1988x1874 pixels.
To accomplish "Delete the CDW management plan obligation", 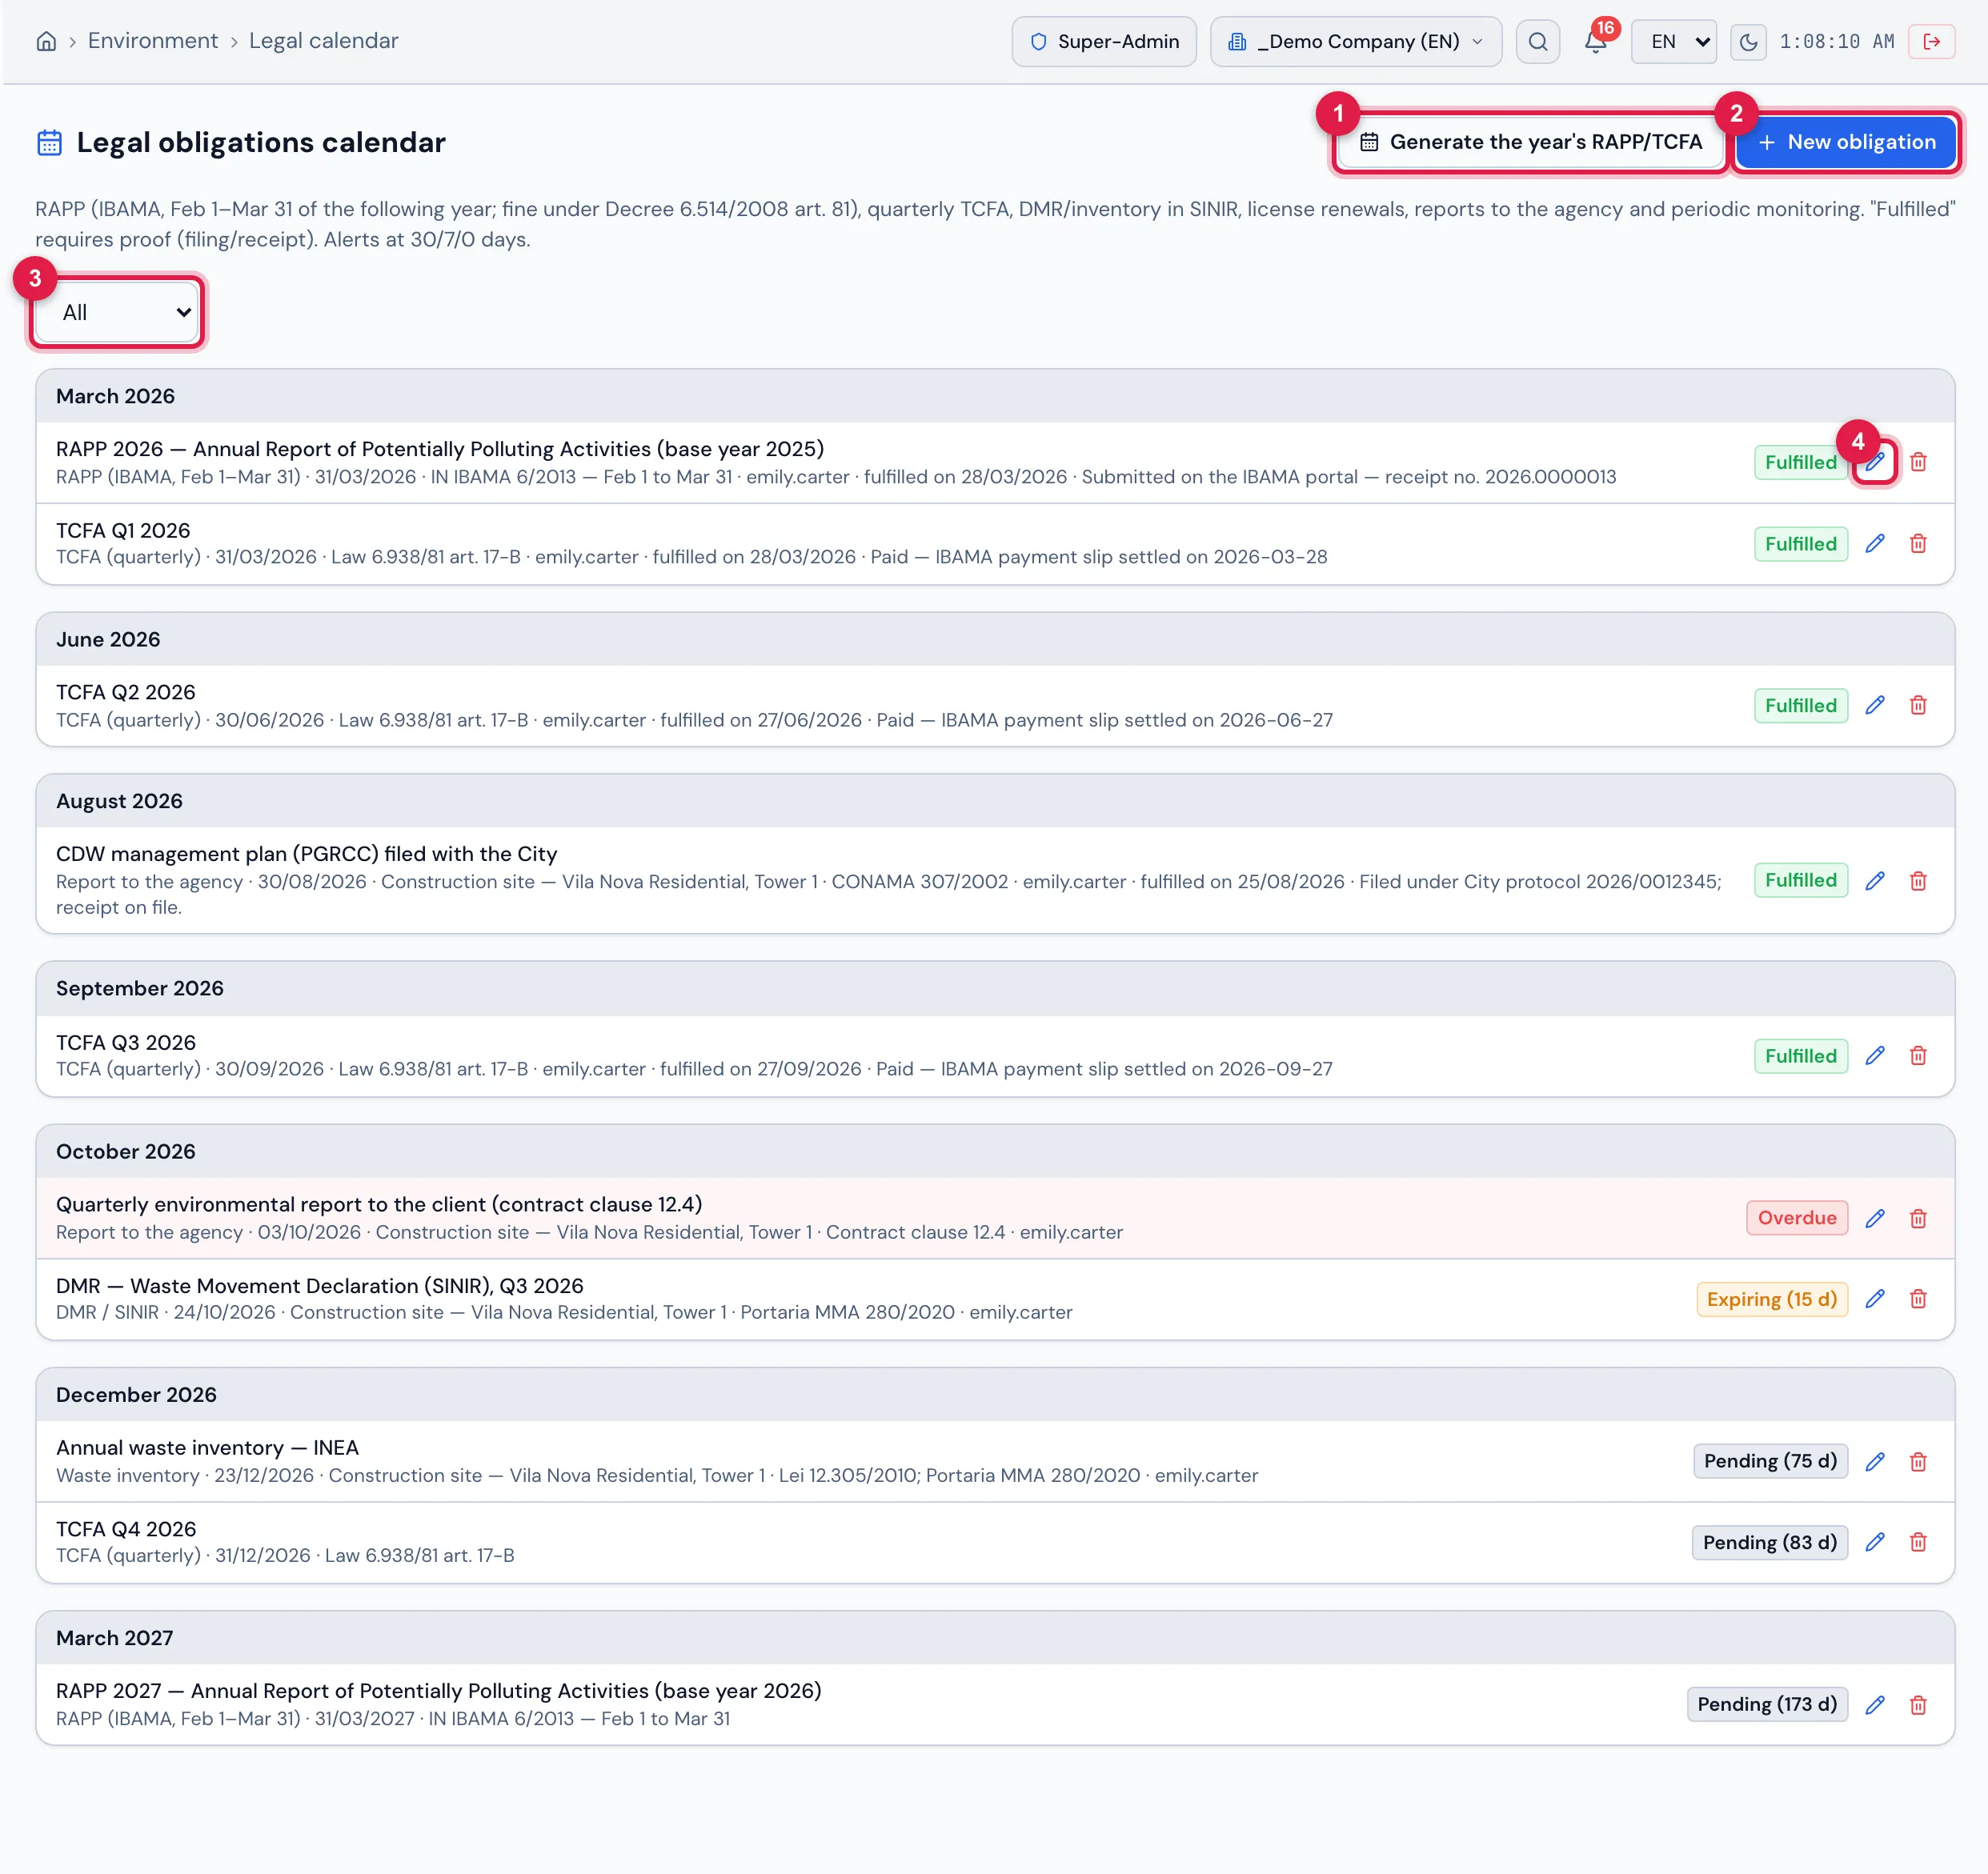I will click(1918, 881).
